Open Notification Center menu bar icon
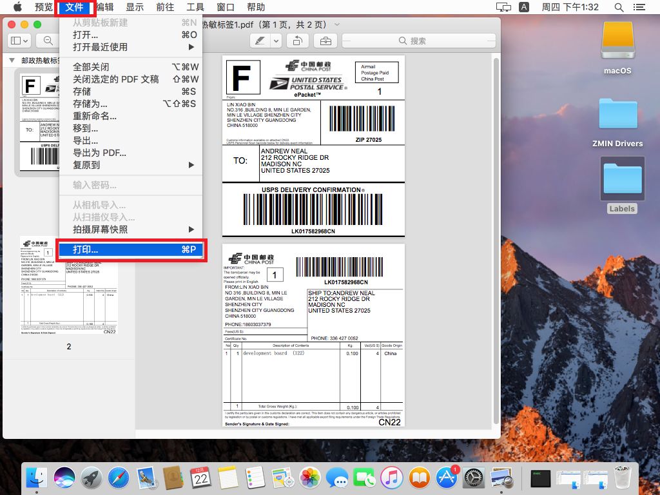 pos(639,7)
